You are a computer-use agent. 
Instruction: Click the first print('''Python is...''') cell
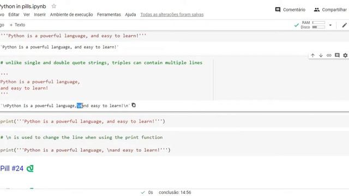[82, 121]
